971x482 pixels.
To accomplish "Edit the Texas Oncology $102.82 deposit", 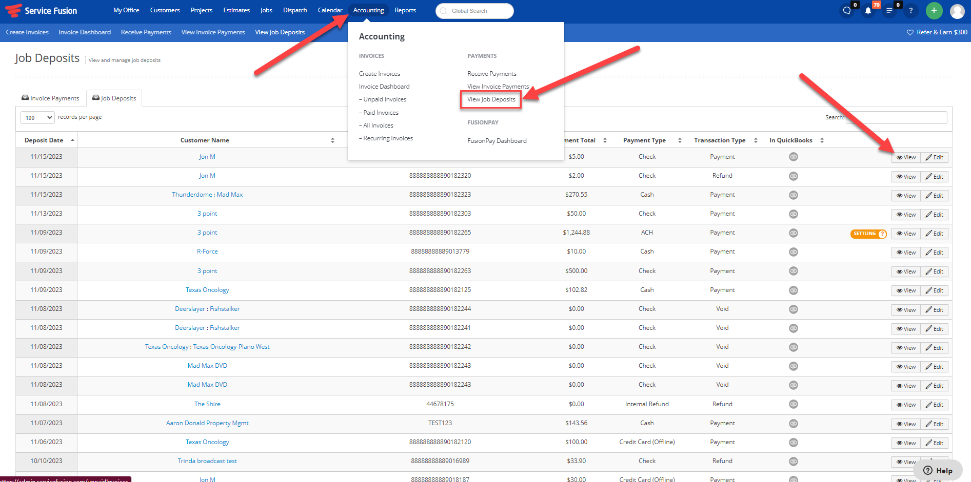I will 935,290.
